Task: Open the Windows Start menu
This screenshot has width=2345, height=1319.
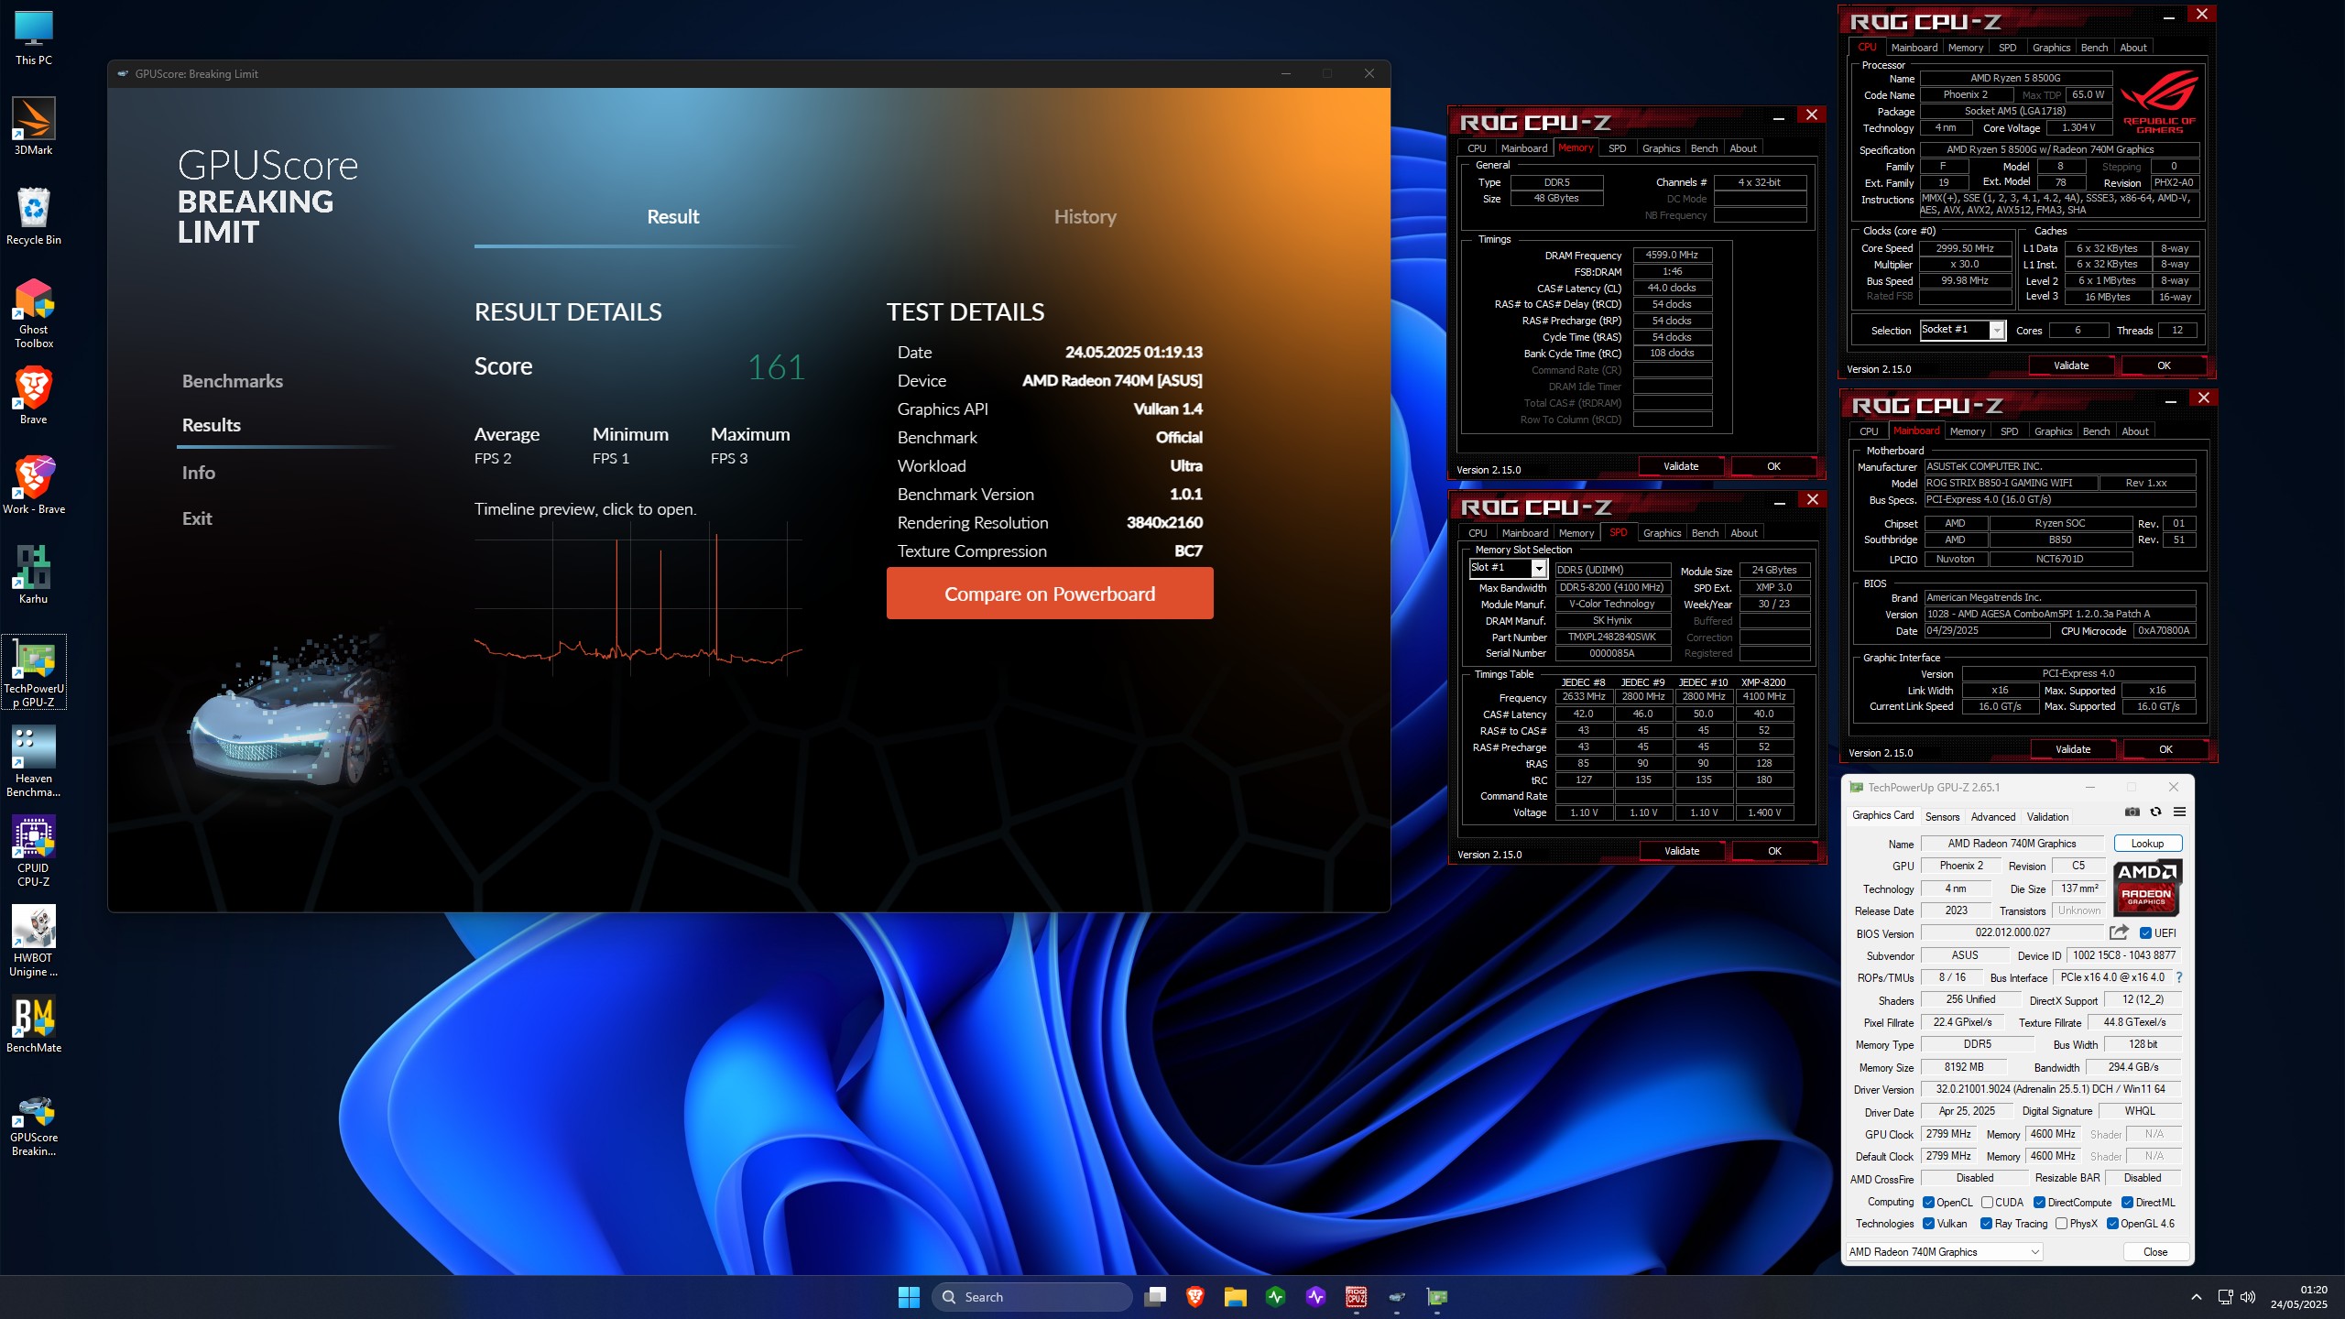Action: pos(909,1297)
